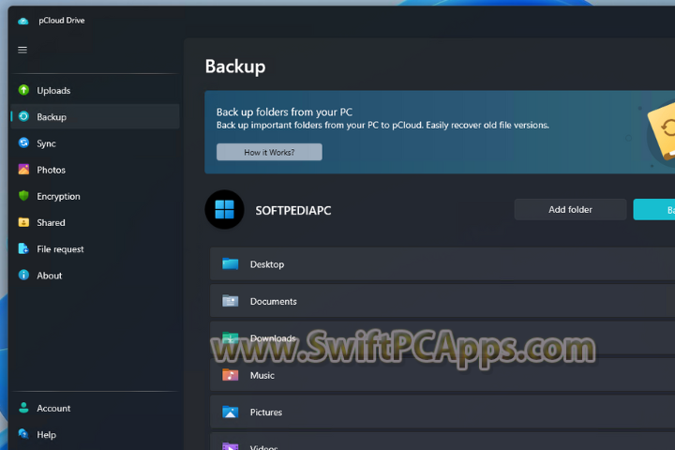The image size is (675, 450).
Task: Click the Windows logo of SOFTPEDIAPC
Action: 224,210
